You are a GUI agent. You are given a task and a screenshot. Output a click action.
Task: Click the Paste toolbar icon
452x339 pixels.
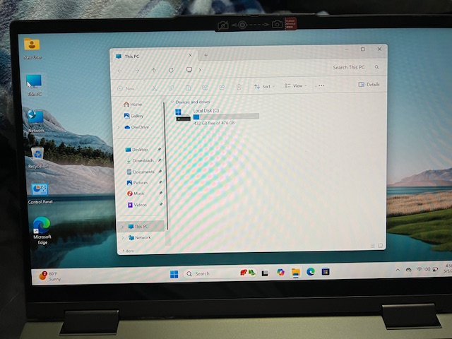pos(189,88)
